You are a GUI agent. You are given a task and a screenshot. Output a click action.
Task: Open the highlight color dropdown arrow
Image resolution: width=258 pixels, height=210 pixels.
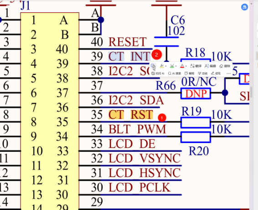[165, 66]
